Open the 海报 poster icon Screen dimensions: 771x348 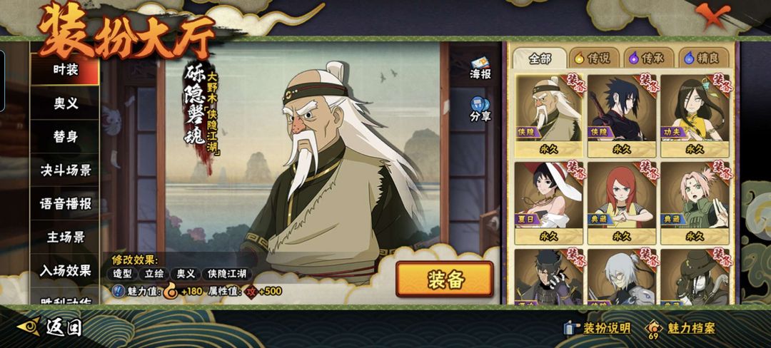click(480, 63)
